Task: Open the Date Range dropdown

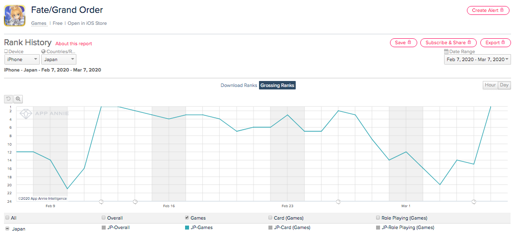Action: (477, 59)
